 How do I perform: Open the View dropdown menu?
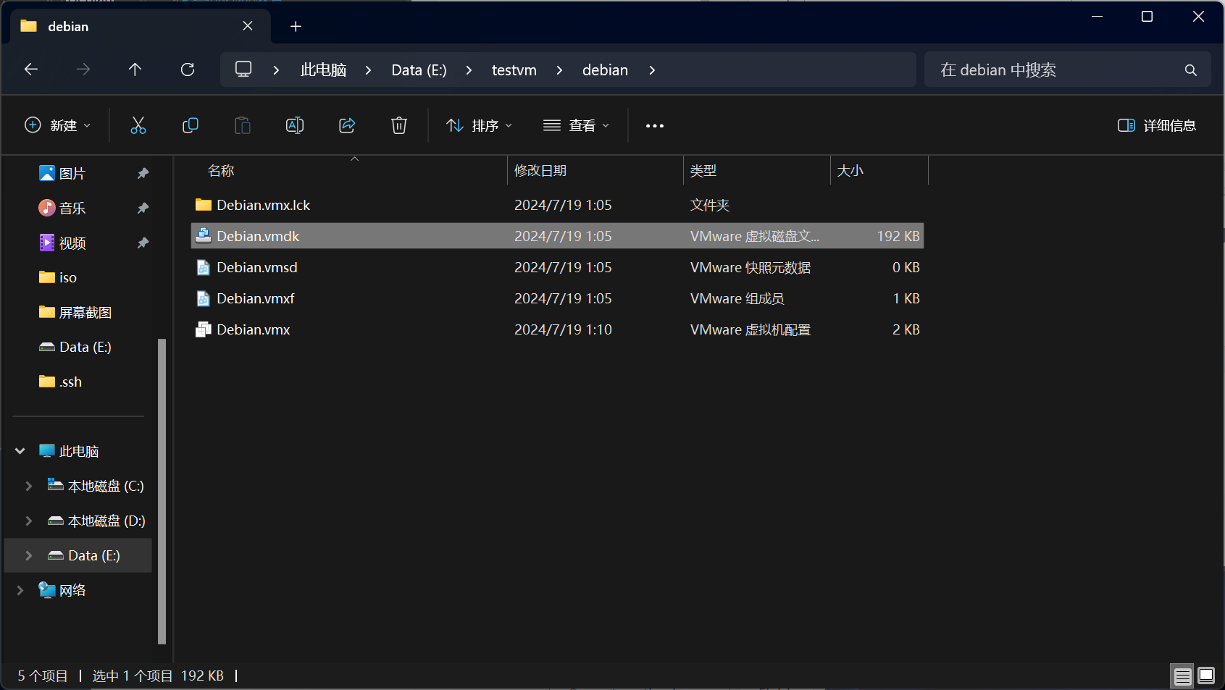[576, 125]
